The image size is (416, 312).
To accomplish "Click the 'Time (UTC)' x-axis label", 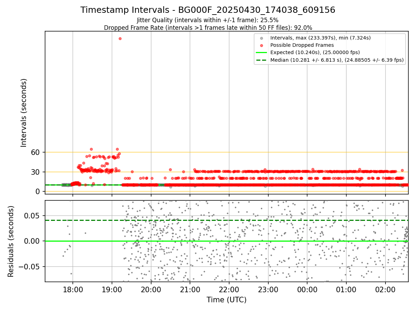I will pos(226,300).
